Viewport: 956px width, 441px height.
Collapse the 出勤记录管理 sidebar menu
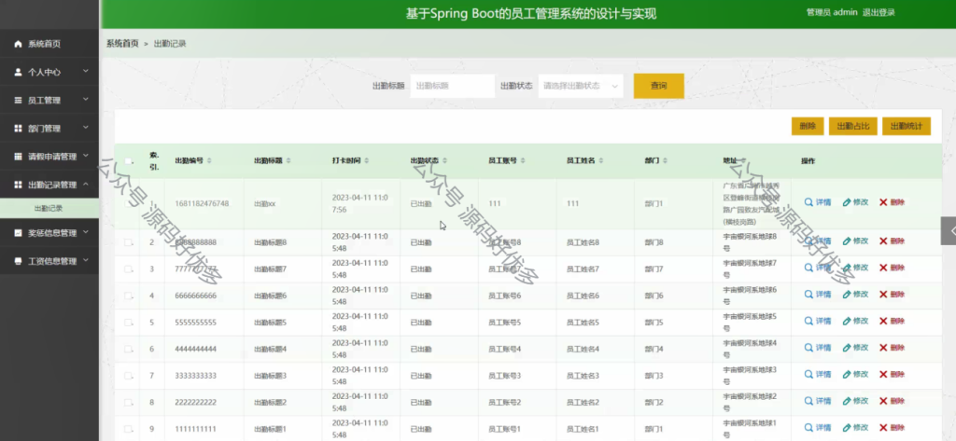point(49,185)
